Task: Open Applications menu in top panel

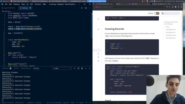Action: tap(5, 1)
